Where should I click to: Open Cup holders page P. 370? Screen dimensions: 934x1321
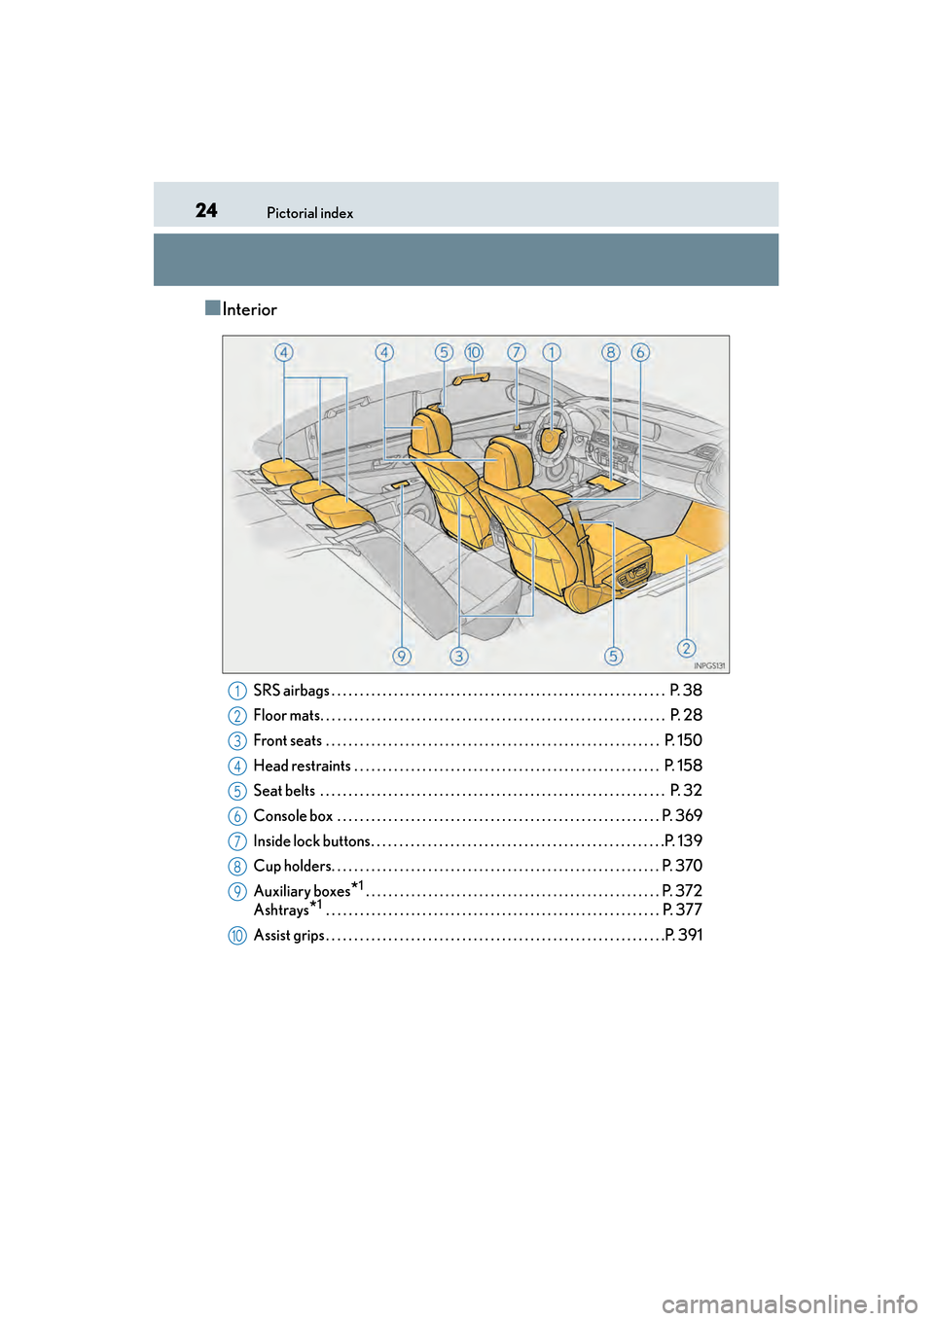point(682,865)
